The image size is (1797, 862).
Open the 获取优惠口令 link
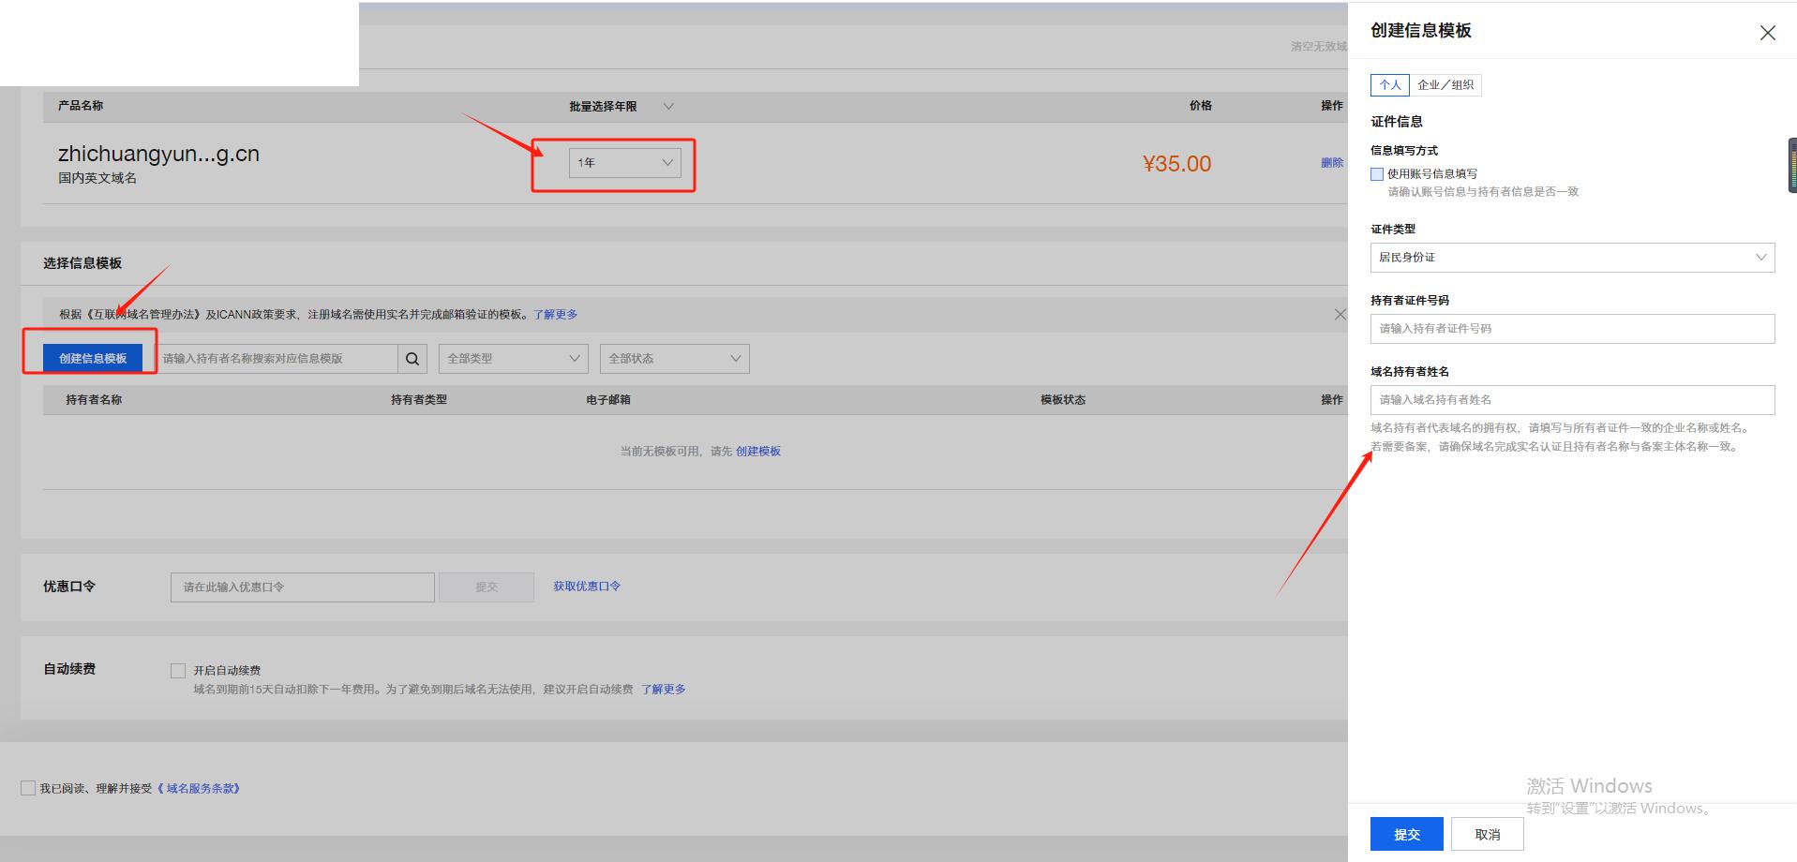[x=587, y=587]
